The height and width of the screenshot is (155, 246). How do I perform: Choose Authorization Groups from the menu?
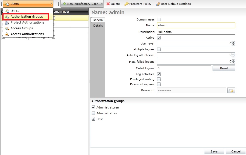click(x=27, y=17)
